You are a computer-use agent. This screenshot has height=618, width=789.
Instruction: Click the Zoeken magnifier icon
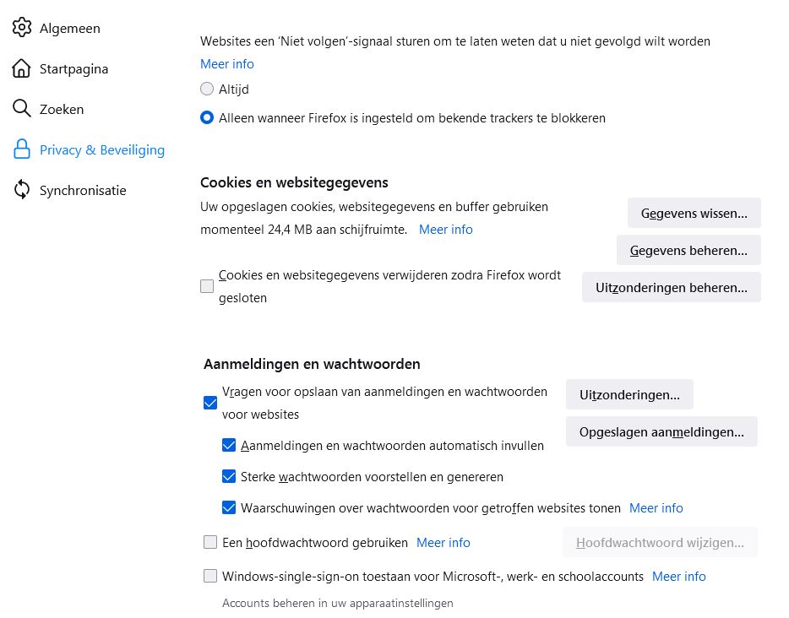point(21,109)
